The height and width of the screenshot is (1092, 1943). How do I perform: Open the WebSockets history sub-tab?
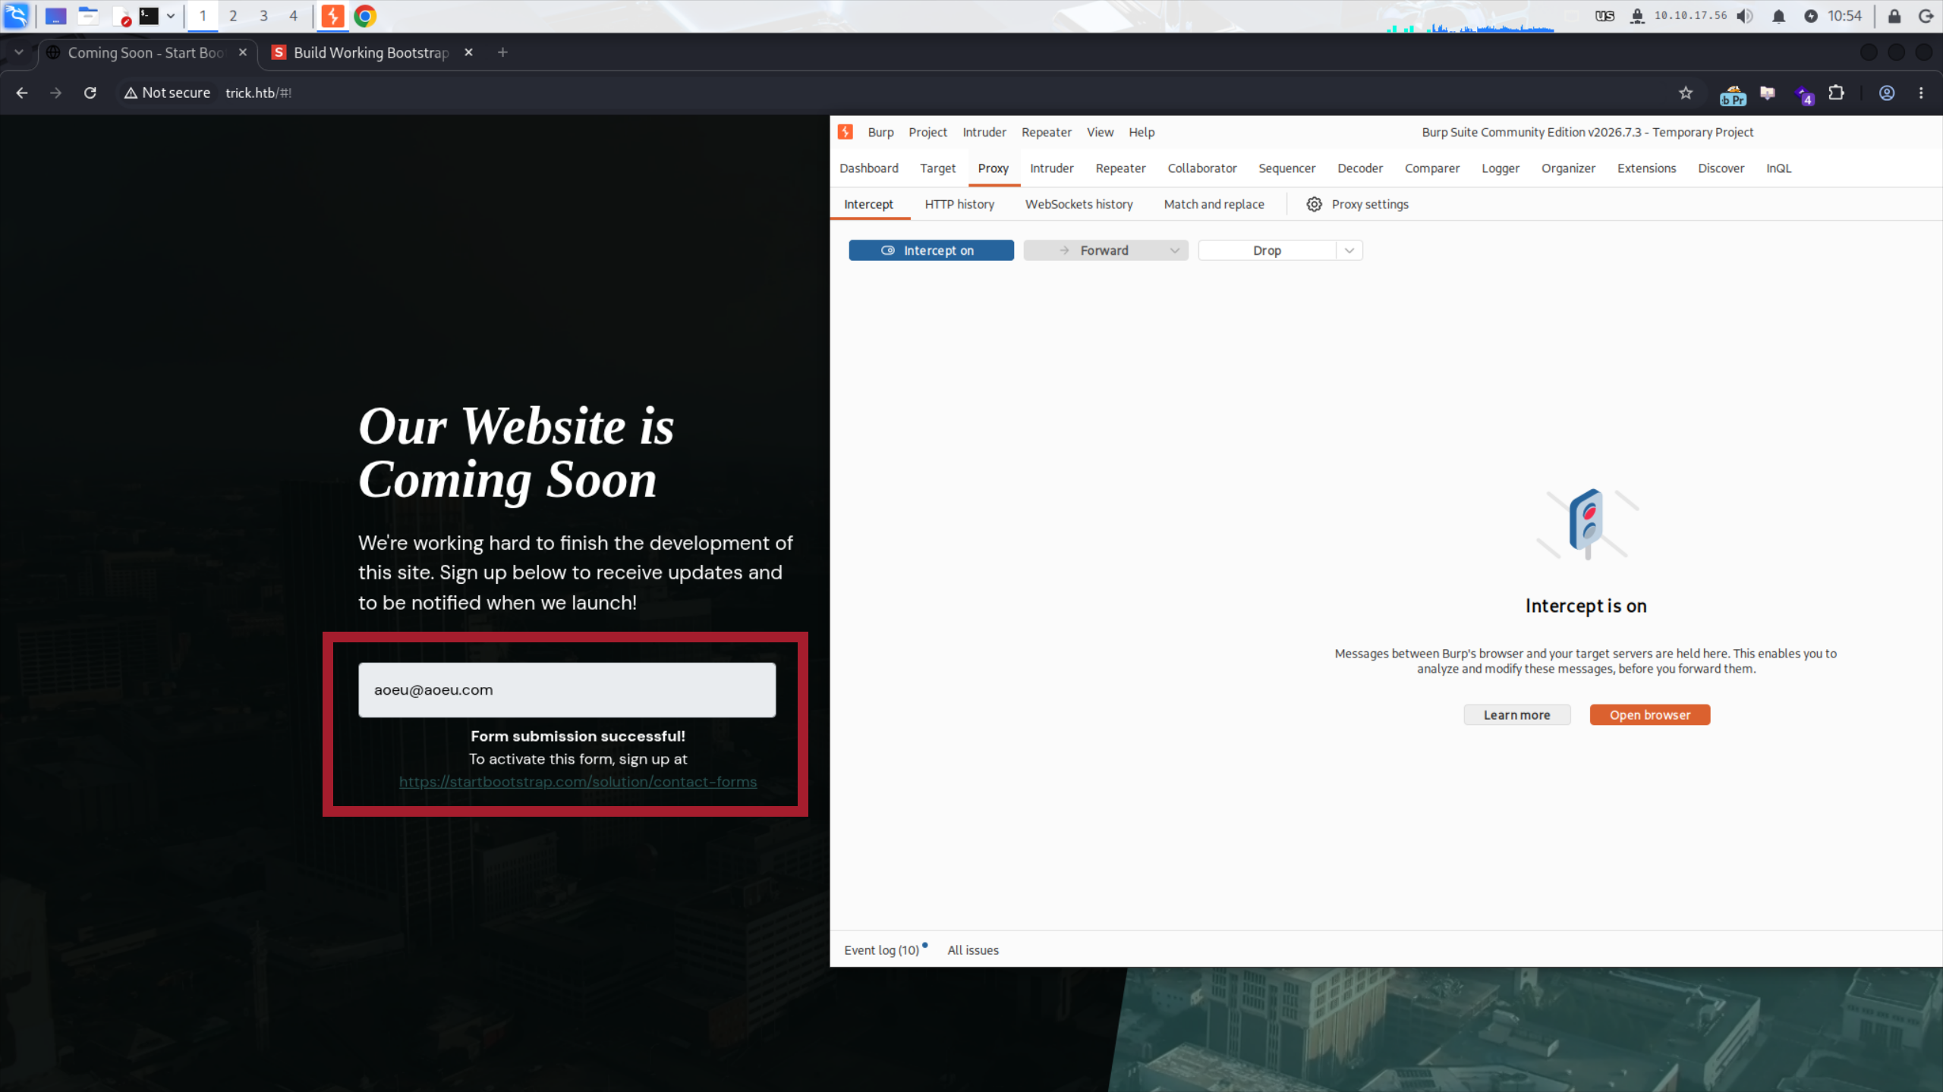(x=1079, y=204)
